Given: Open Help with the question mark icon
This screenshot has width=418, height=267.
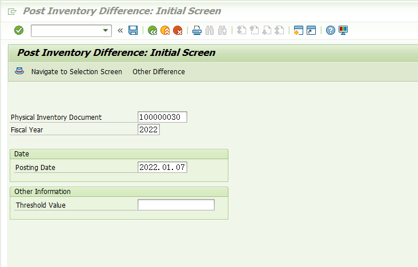Looking at the screenshot, I should [330, 30].
